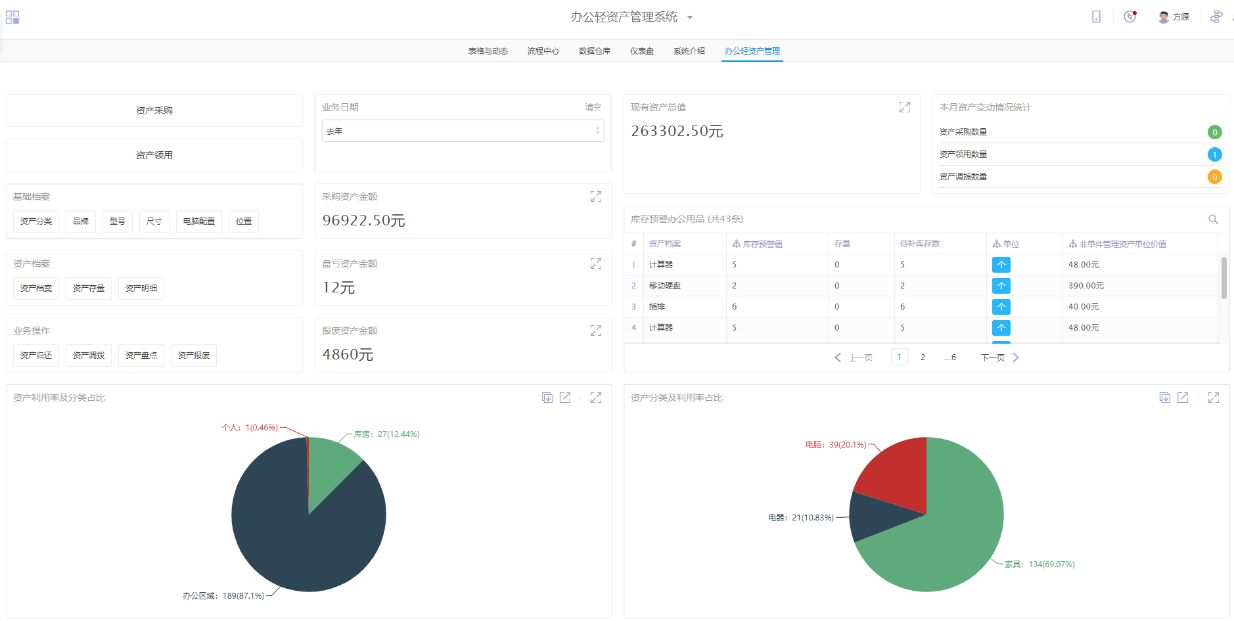The width and height of the screenshot is (1234, 621).
Task: Click the 资产领用数量 blue count badge
Action: pos(1215,154)
